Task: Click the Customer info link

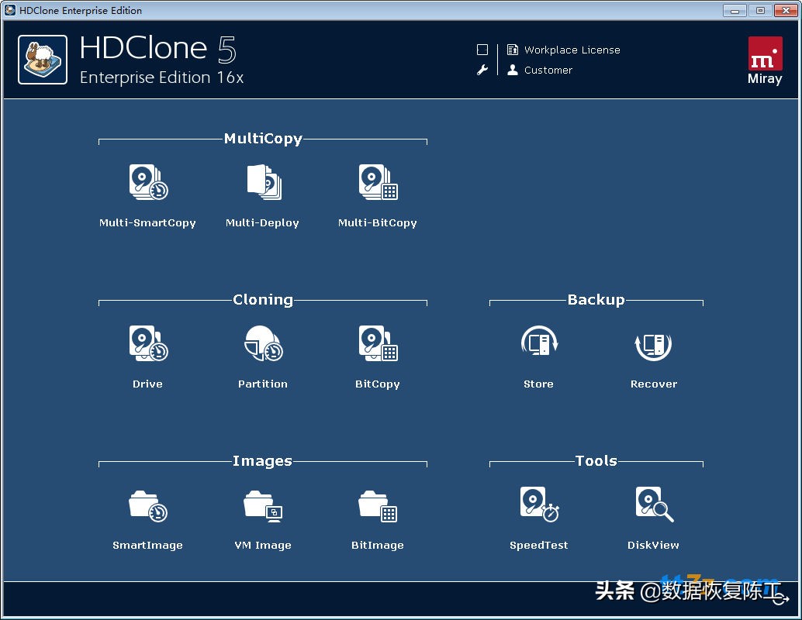Action: (548, 70)
